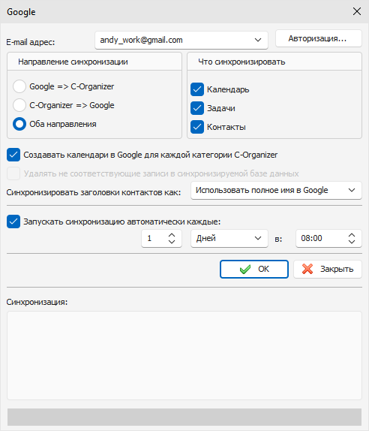This screenshot has height=431, width=369.
Task: Open the Дней interval unit dropdown
Action: tap(258, 238)
